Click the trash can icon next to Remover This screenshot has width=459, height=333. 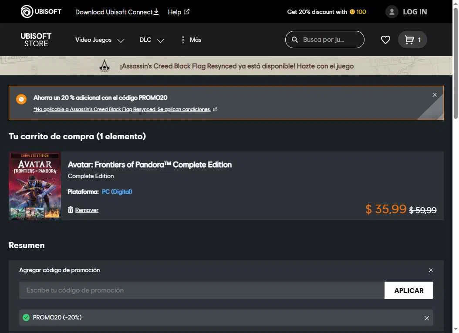(x=70, y=210)
